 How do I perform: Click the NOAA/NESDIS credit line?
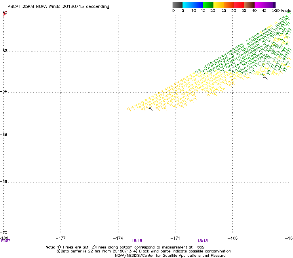171,256
